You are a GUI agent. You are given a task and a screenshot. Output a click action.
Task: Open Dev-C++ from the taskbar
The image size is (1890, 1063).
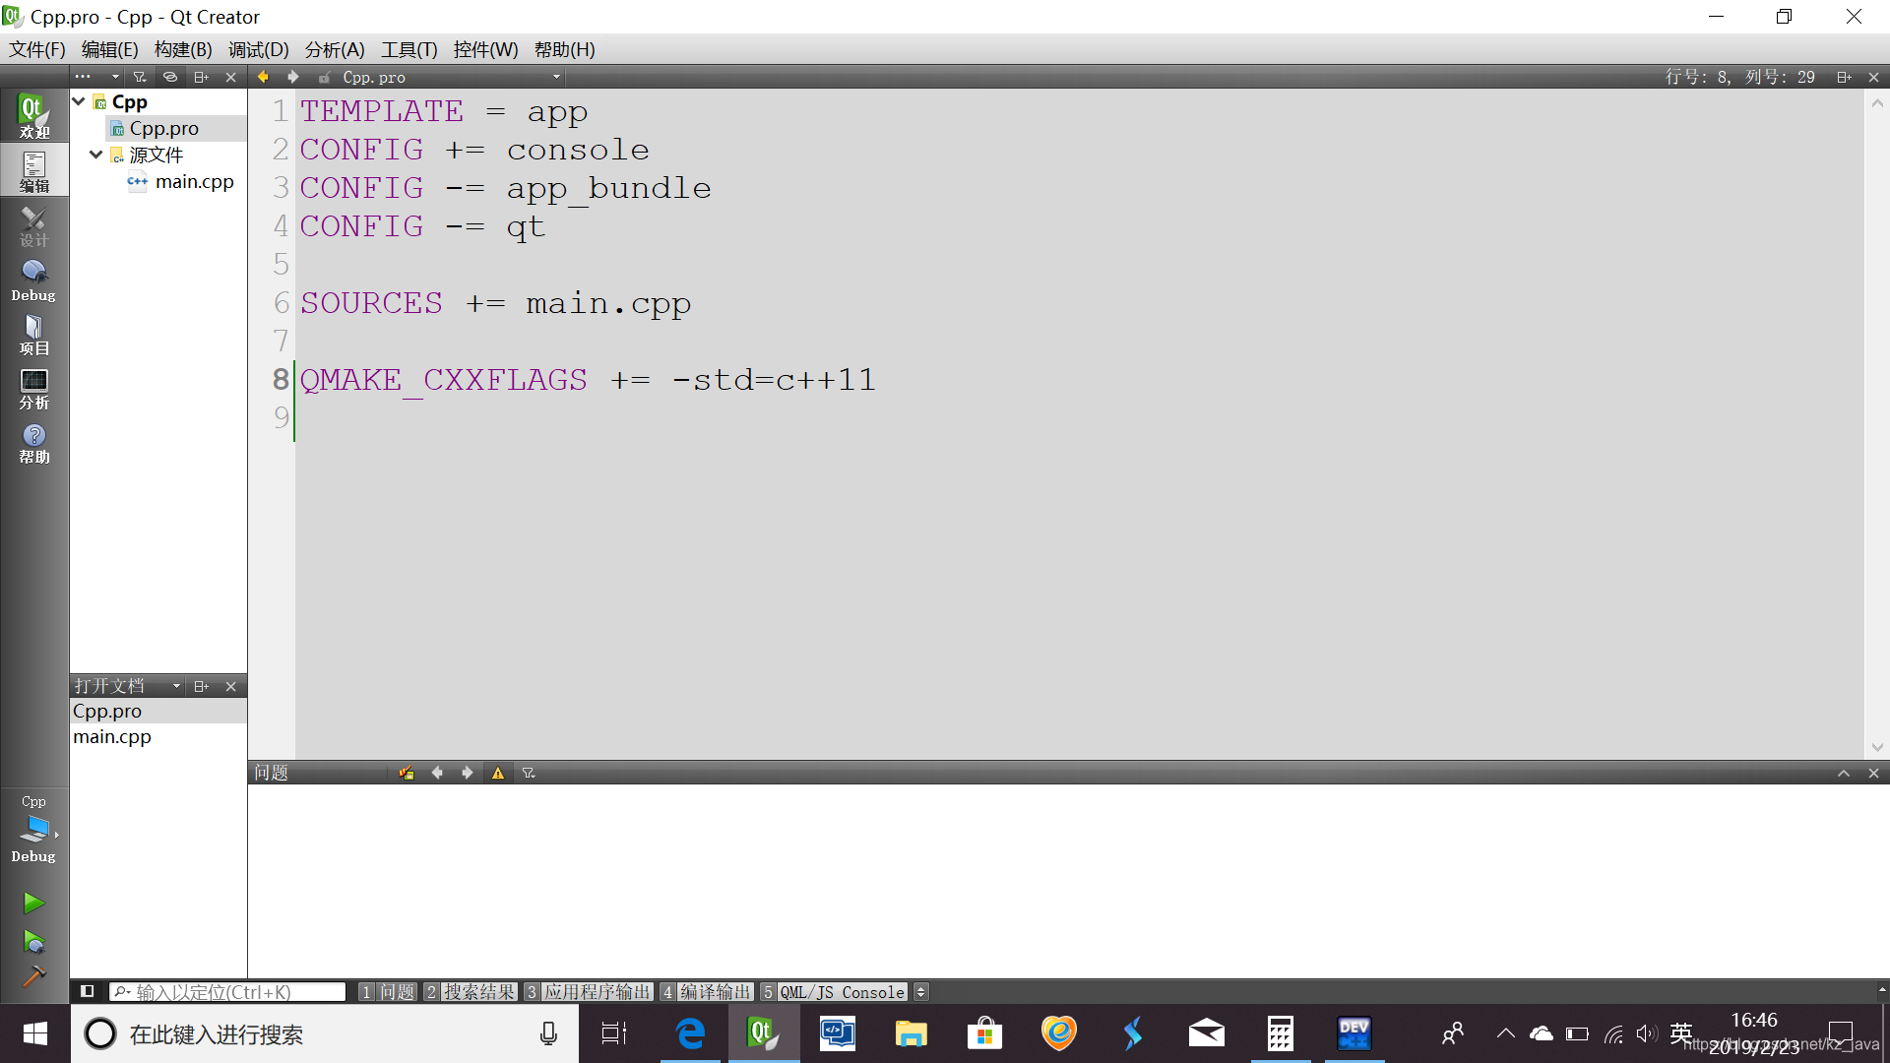click(1354, 1033)
